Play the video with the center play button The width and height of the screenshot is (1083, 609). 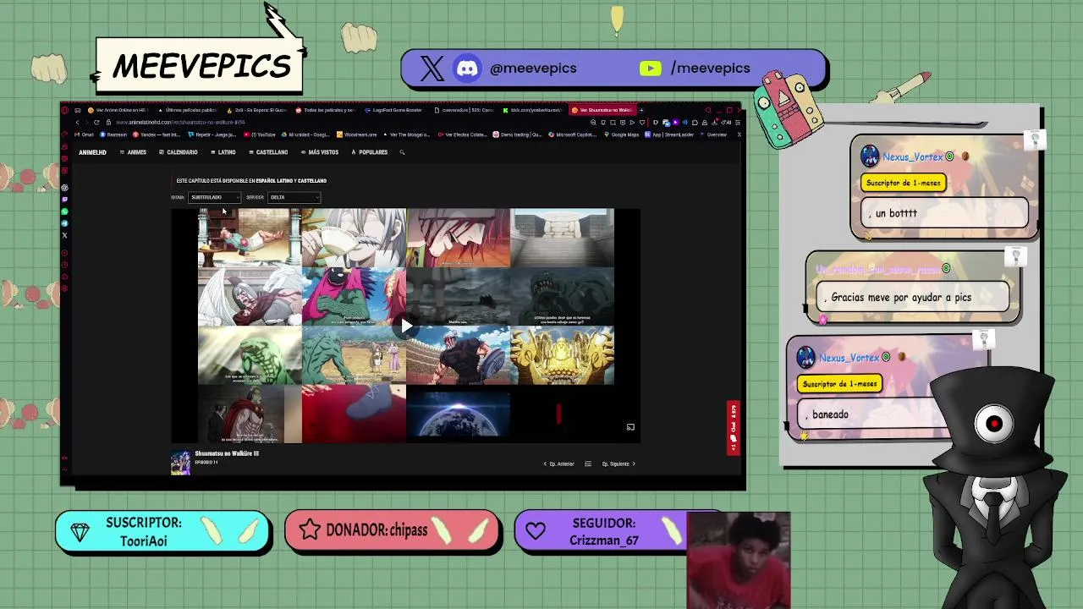[406, 326]
